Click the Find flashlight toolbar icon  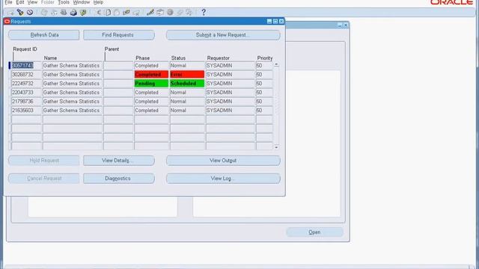click(20, 13)
